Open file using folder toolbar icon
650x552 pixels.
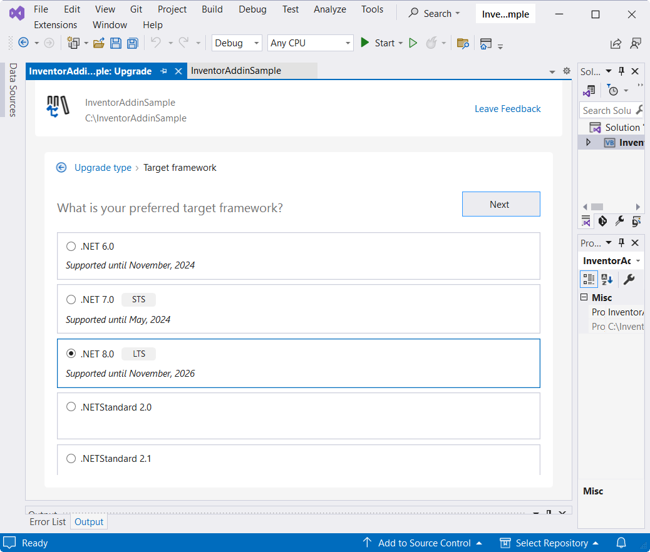[x=99, y=43]
